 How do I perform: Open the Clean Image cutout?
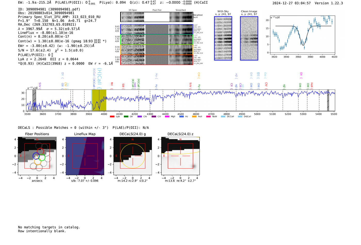(249, 38)
